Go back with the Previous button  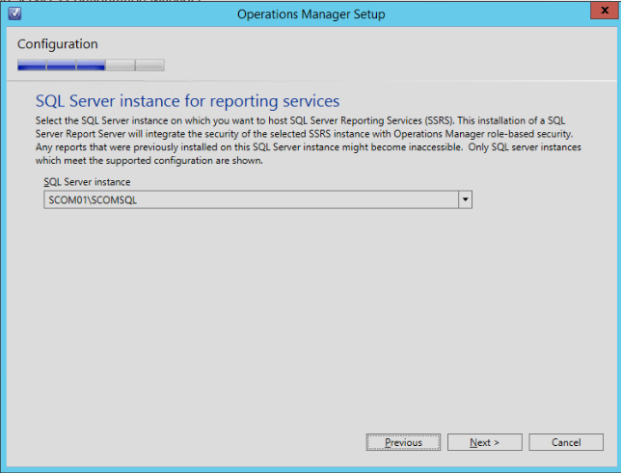point(403,442)
